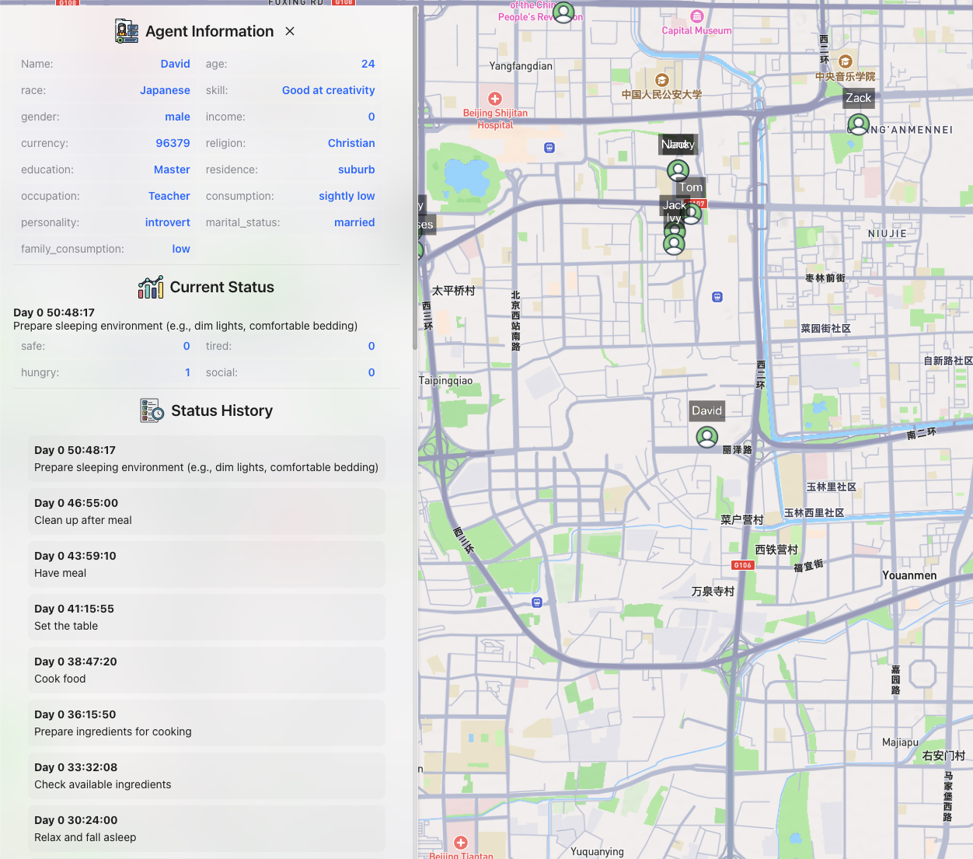Click the Jack name label on map

coord(673,205)
